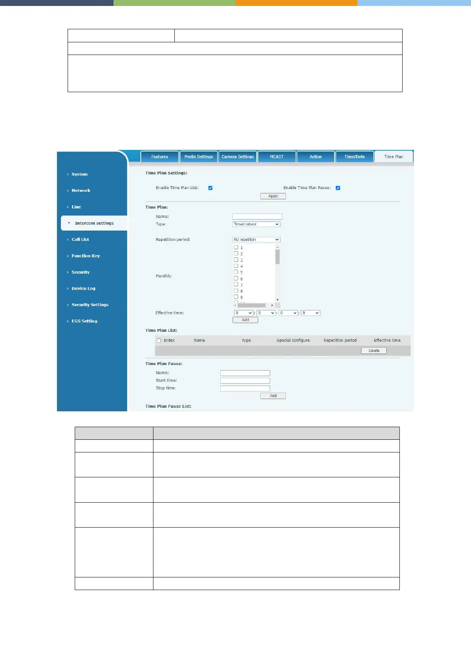The height and width of the screenshot is (666, 471).
Task: Click the Stop time field
Action: click(245, 388)
